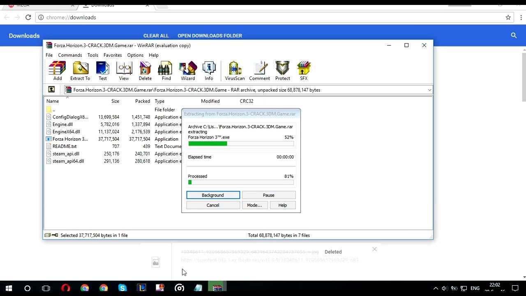Screen dimensions: 526x296
Task: Open Skype from the taskbar
Action: coord(122,288)
